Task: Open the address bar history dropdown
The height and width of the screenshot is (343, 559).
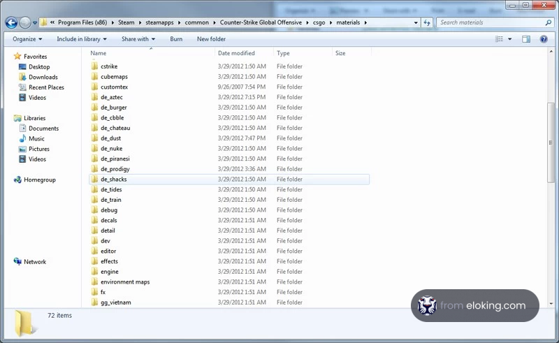Action: (416, 22)
